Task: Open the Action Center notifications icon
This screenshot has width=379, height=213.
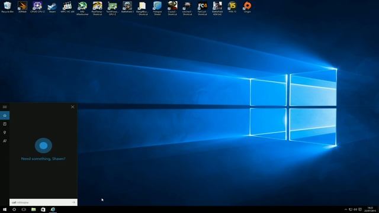Action: [360, 209]
